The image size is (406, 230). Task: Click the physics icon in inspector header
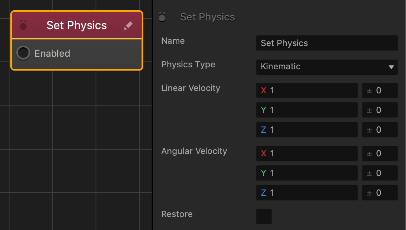pos(162,17)
